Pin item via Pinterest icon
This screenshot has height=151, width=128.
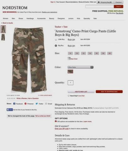point(26,103)
